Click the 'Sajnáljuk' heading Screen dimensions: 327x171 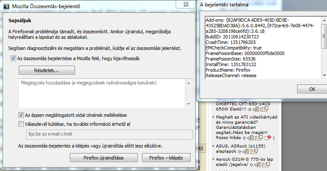tap(20, 20)
